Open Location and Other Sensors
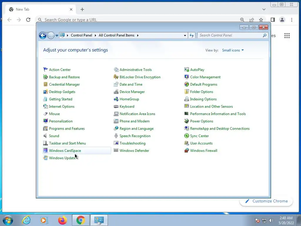Viewport: 301px width, 226px height. coord(211,107)
